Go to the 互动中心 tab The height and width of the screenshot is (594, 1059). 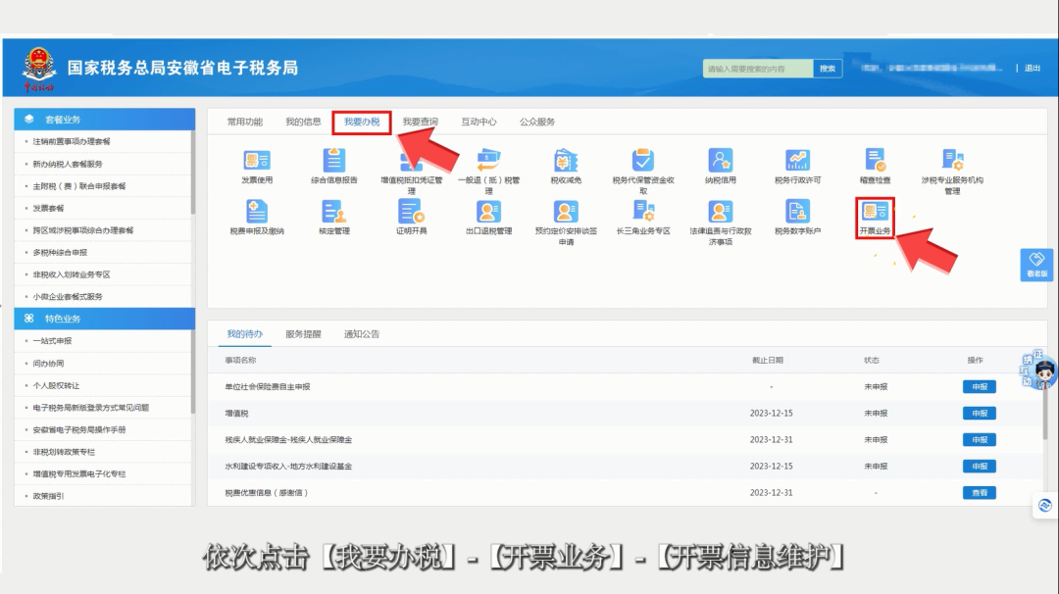click(479, 123)
